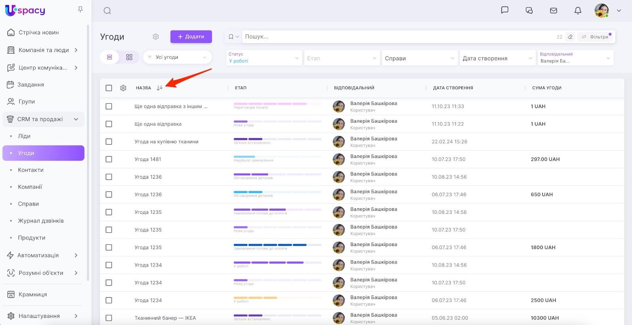Toggle the select-all checkbox in table header
The width and height of the screenshot is (632, 325).
click(109, 88)
